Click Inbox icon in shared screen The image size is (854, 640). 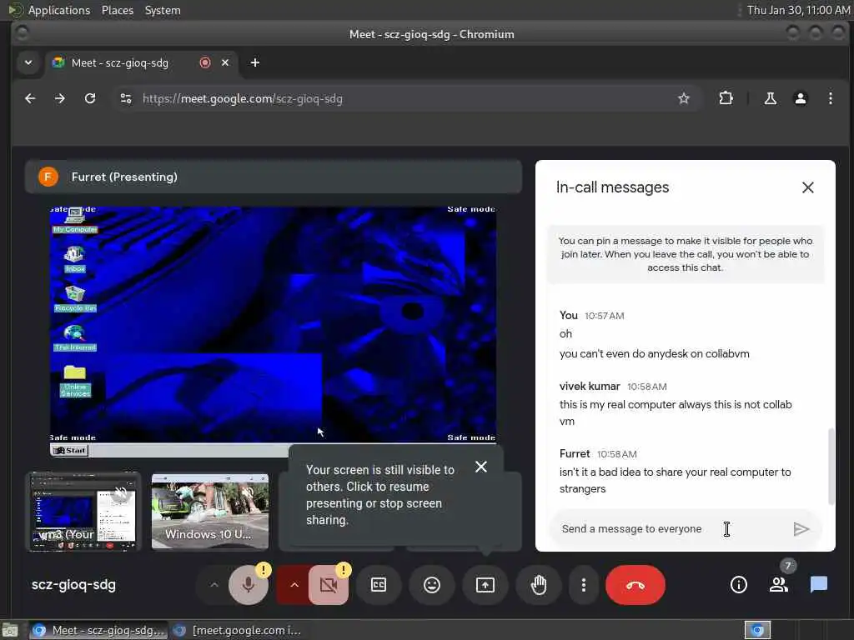click(74, 260)
